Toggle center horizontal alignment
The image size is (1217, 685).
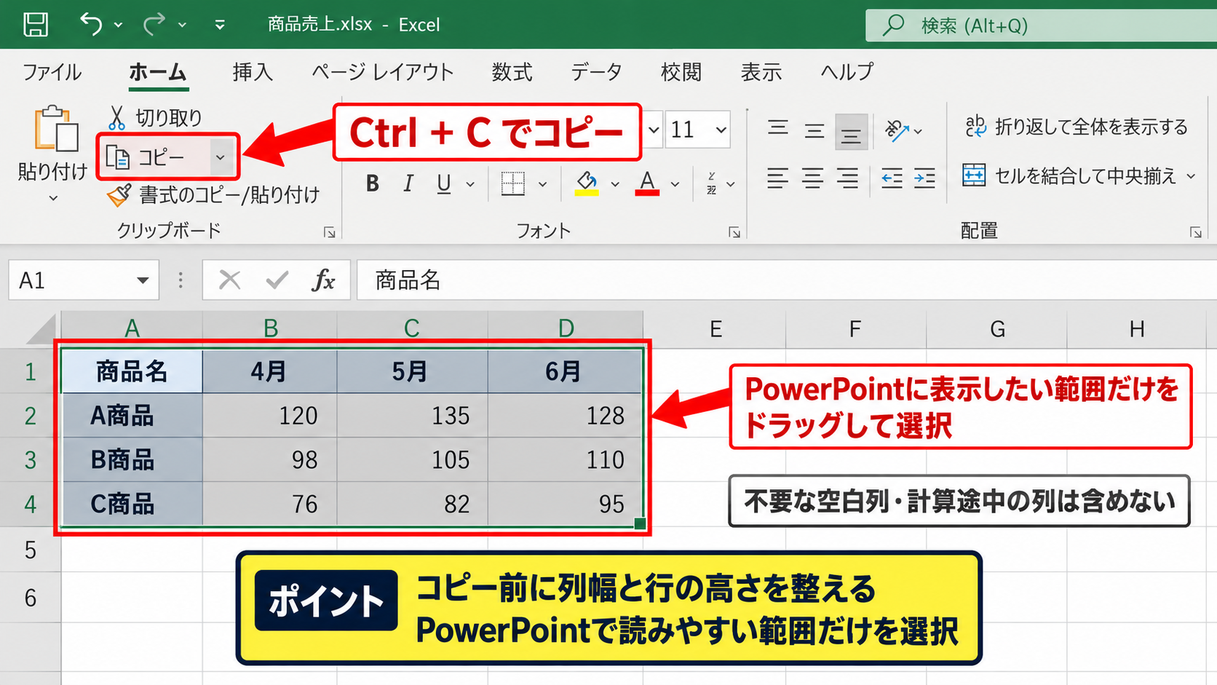[x=812, y=178]
